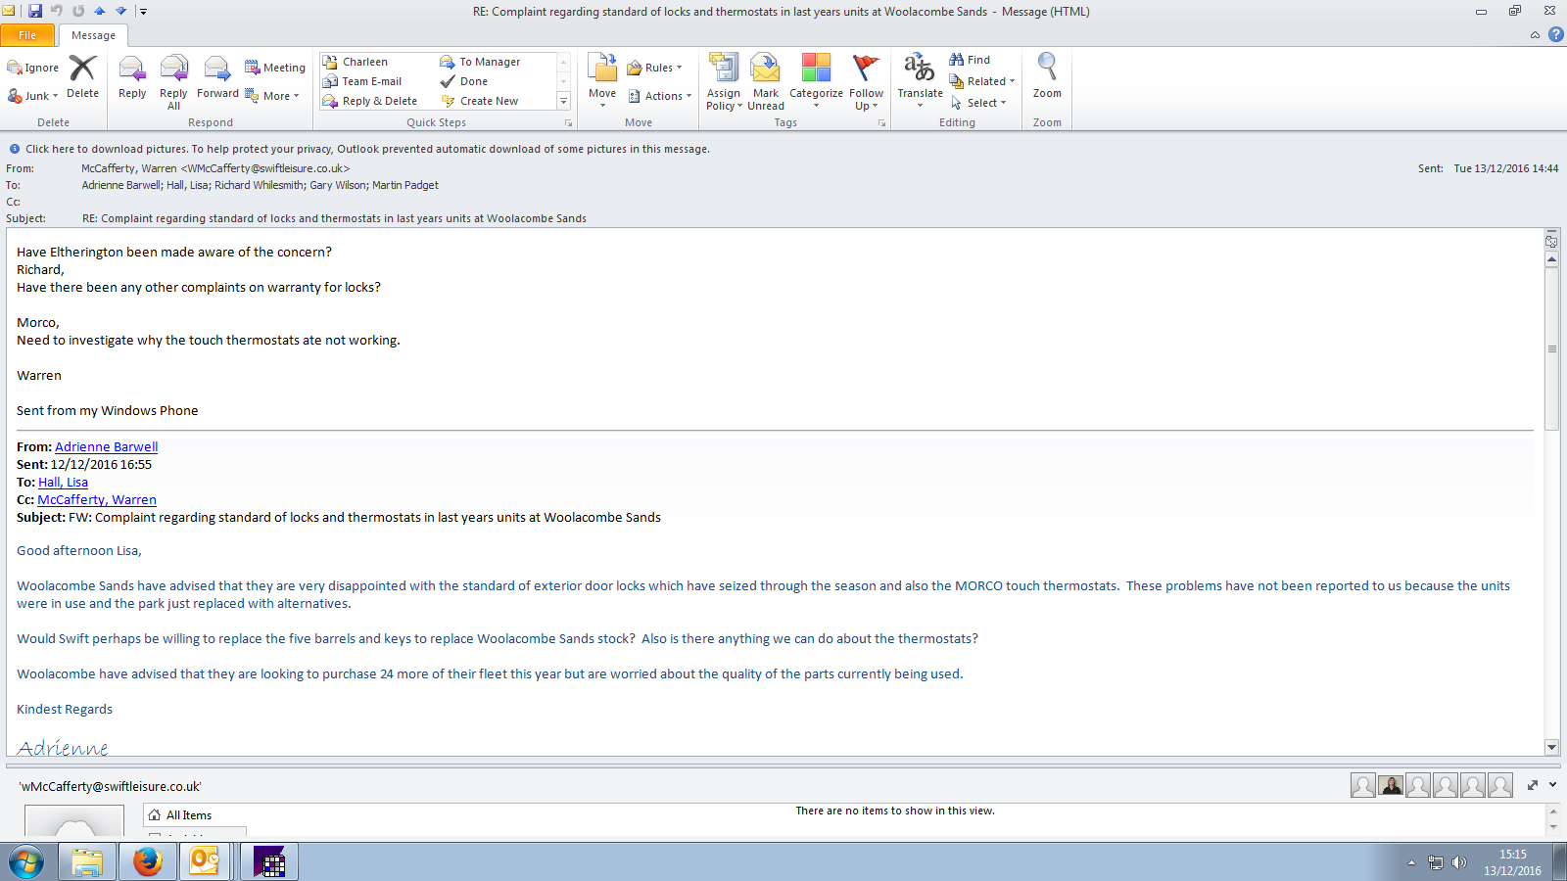Open the Follow Up flag menu
The width and height of the screenshot is (1567, 881).
[866, 82]
